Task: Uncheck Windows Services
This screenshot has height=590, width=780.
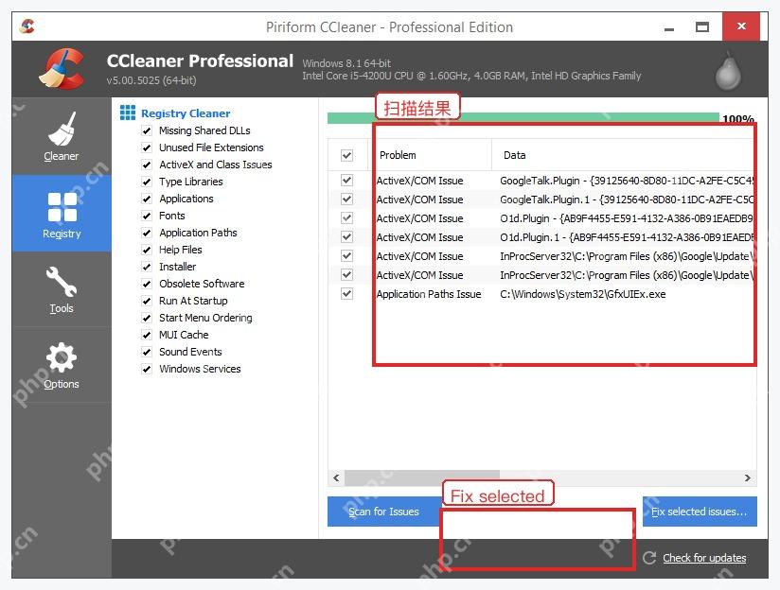Action: pyautogui.click(x=147, y=369)
